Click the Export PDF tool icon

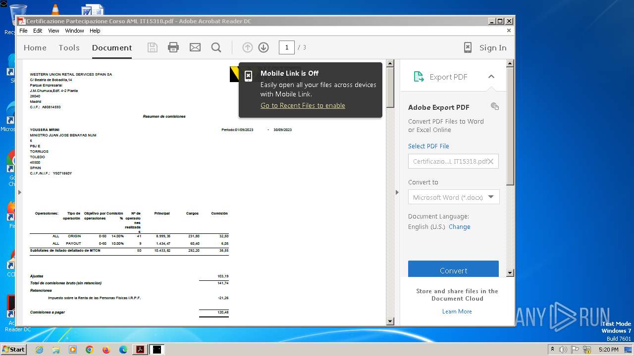point(419,77)
